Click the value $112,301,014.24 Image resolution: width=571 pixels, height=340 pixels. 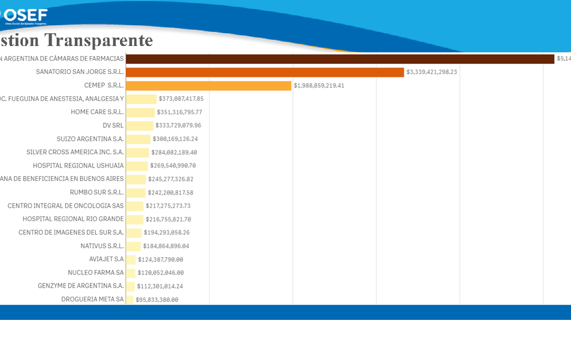tap(160, 286)
